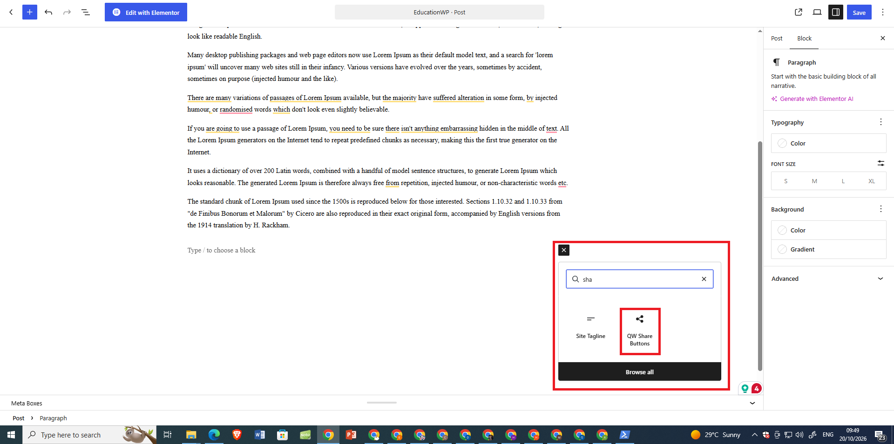Click the empty 'Type / to choose a block' paragraph

point(221,250)
